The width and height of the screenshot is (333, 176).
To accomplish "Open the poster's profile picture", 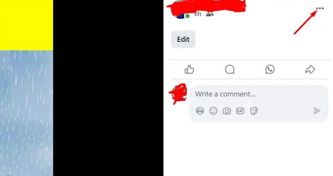I will 180,13.
